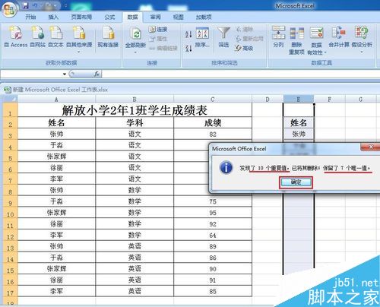Select the column E header
This screenshot has width=380, height=307.
coord(299,99)
